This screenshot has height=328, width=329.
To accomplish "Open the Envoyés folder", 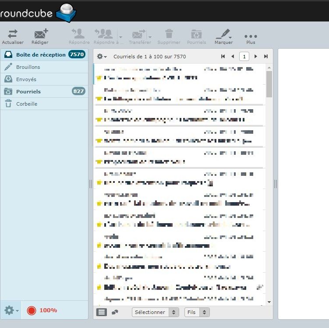I will click(x=26, y=79).
